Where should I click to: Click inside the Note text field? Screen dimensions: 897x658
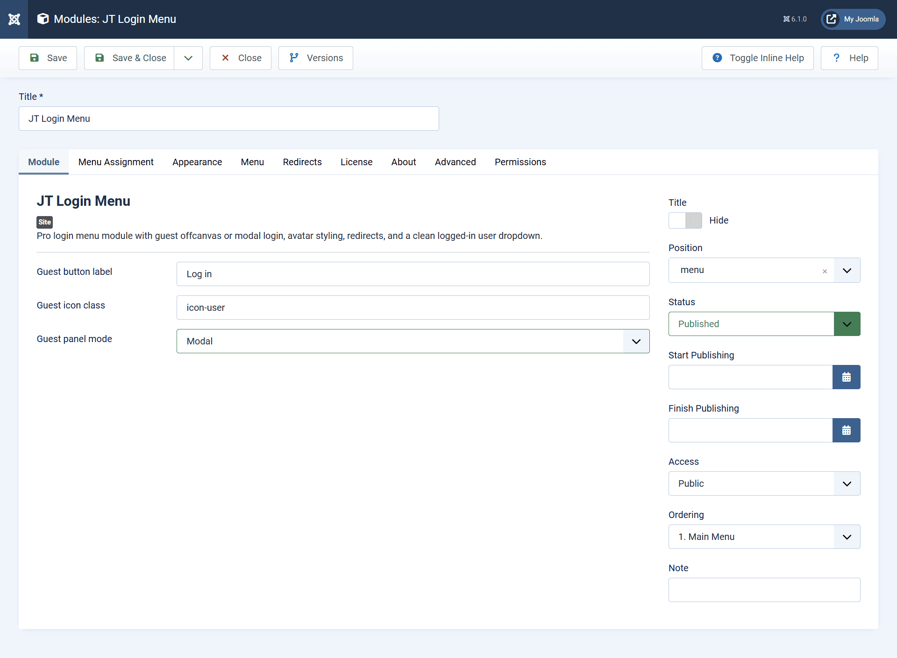point(764,590)
